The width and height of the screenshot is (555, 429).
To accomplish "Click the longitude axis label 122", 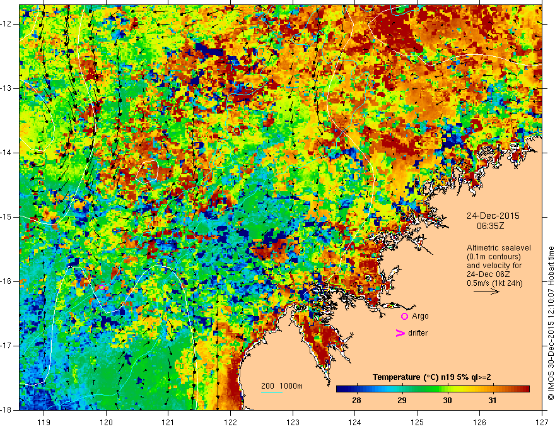I will [x=230, y=422].
